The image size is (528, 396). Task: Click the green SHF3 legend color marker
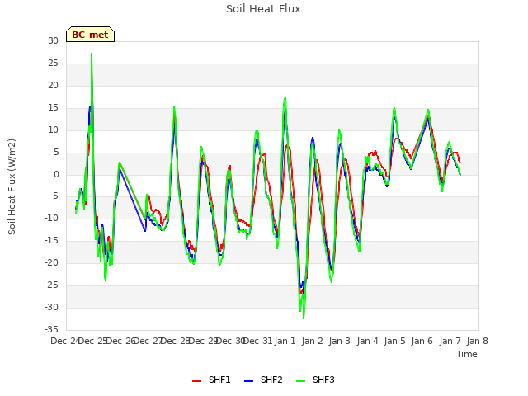click(300, 381)
